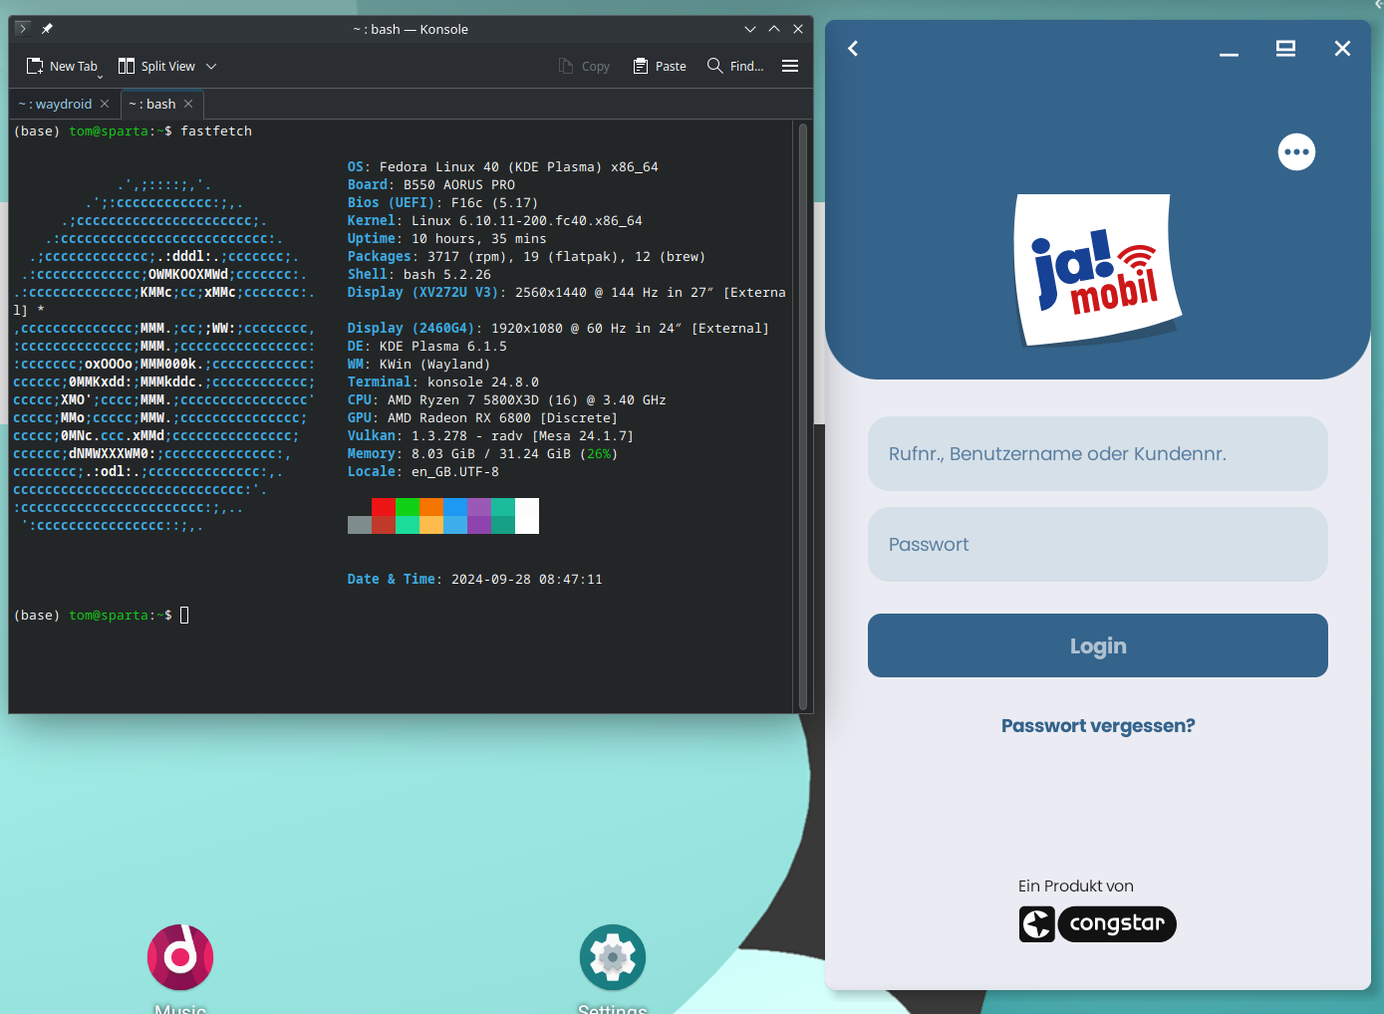Viewport: 1384px width, 1014px height.
Task: Click the Copy toolbar button
Action: click(x=585, y=67)
